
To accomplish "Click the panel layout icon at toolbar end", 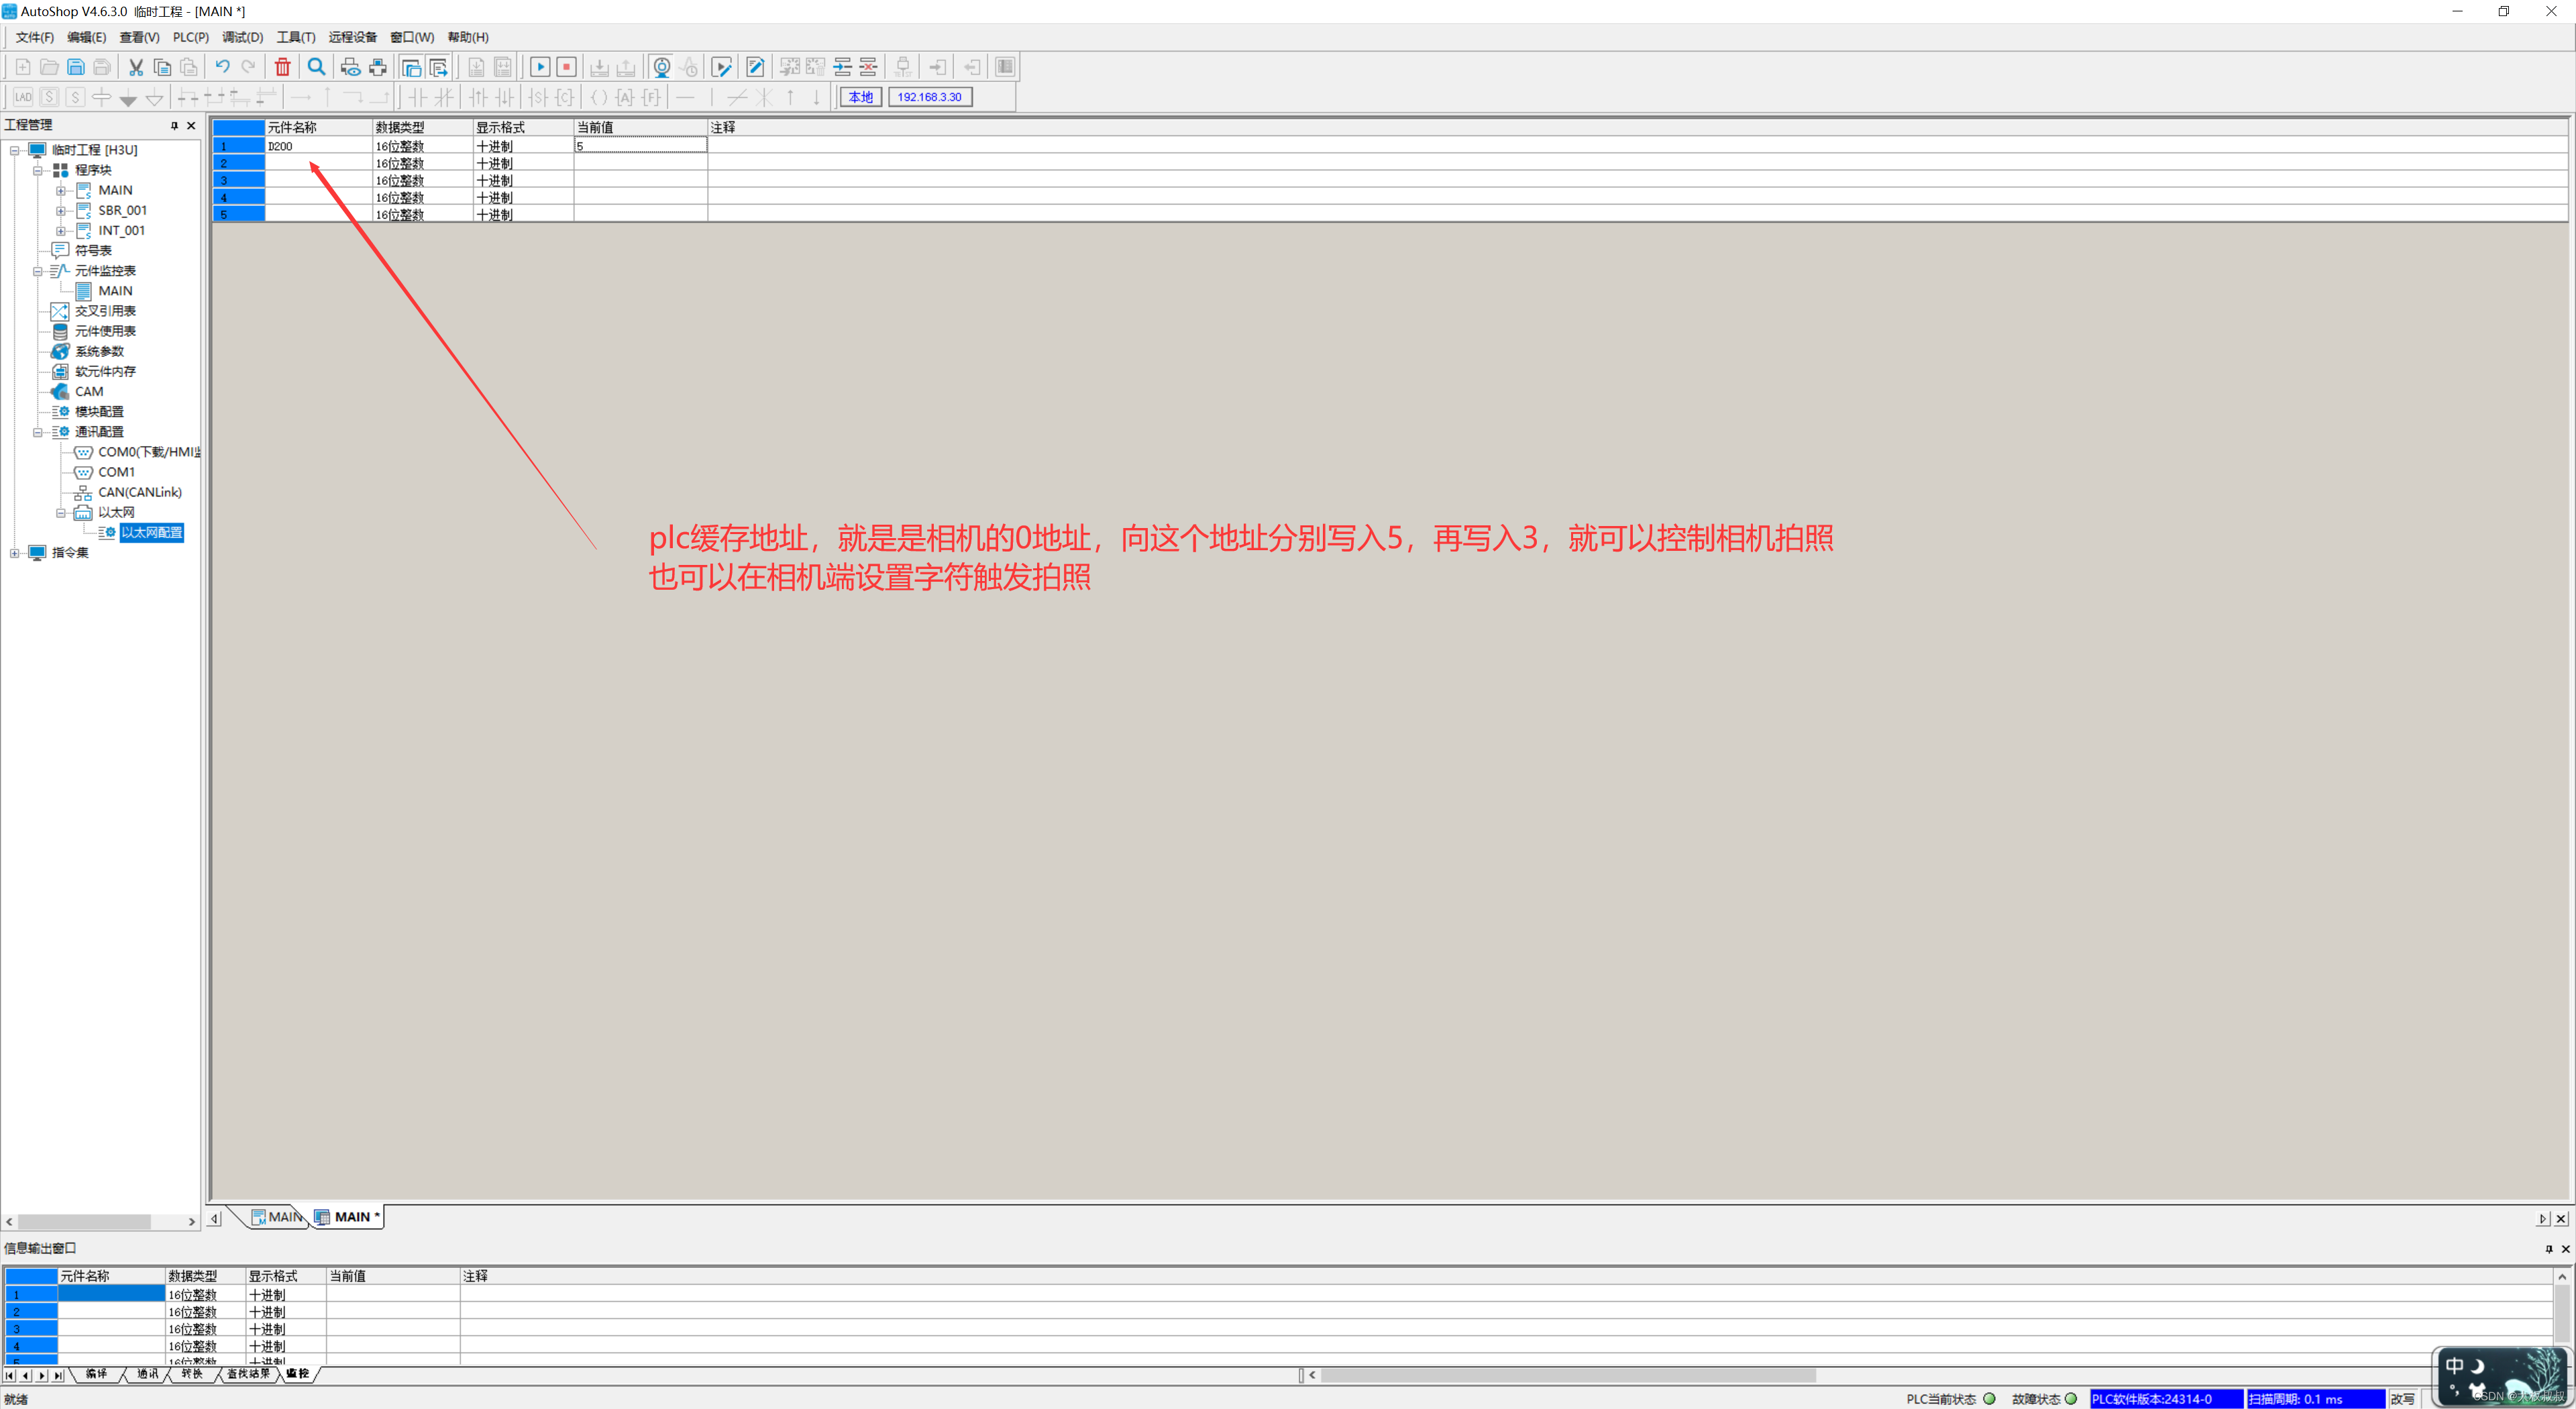I will 1006,67.
